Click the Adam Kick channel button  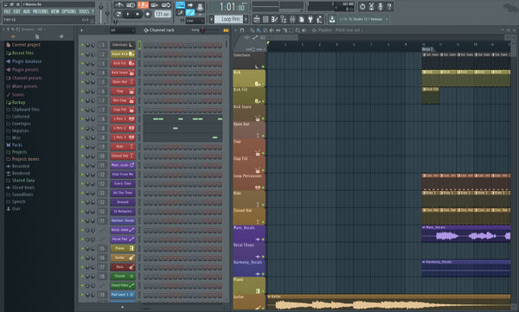pyautogui.click(x=123, y=54)
